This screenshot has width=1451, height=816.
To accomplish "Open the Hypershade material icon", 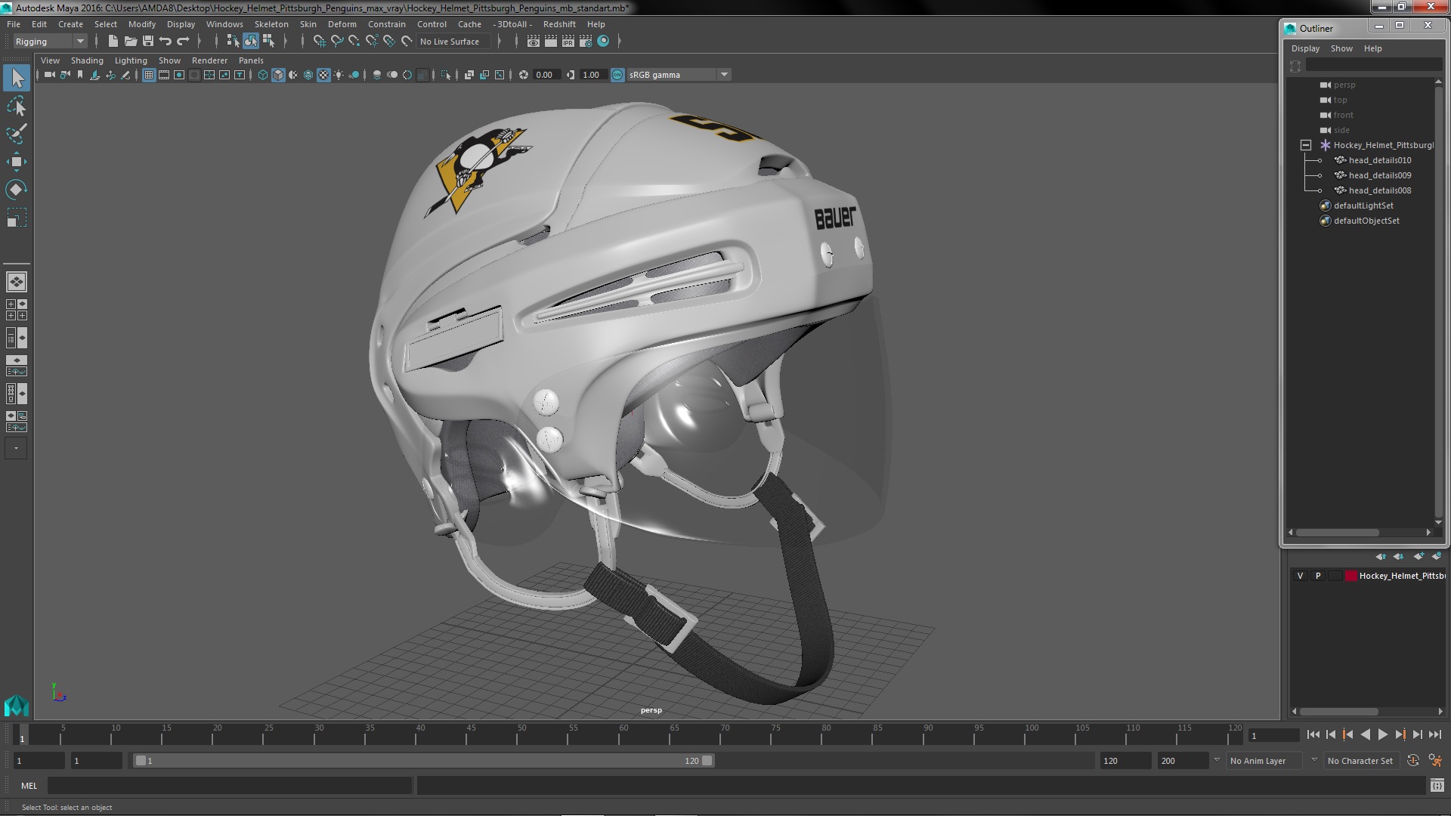I will point(603,41).
